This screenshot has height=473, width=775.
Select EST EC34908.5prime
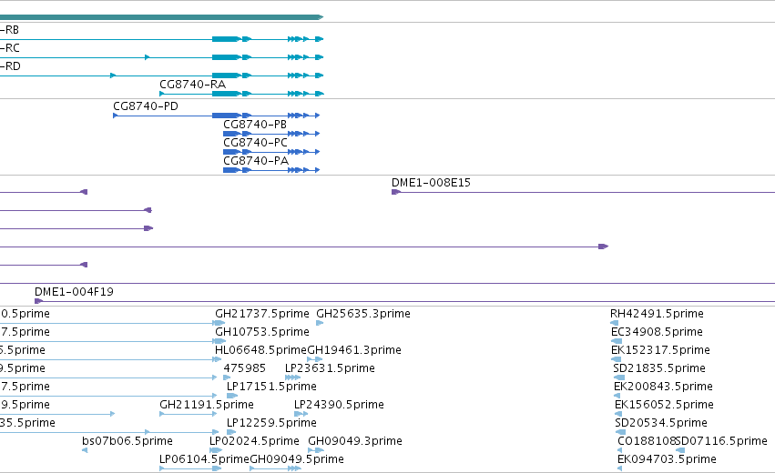pos(657,332)
